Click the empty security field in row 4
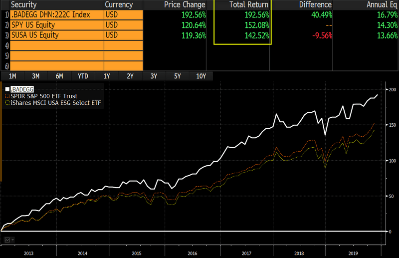This screenshot has height=258, width=399. (56, 45)
